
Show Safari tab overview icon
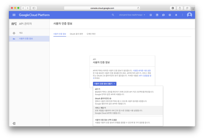coord(187,8)
